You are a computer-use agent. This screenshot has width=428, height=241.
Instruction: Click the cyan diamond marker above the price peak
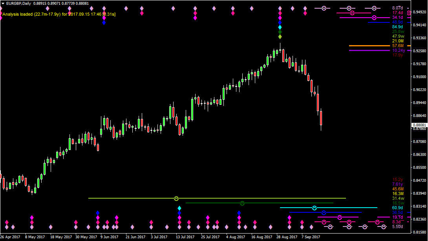pos(280,27)
